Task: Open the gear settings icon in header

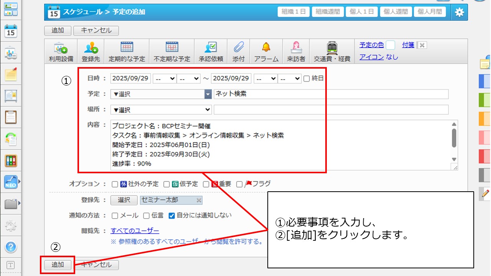Action: 459,12
